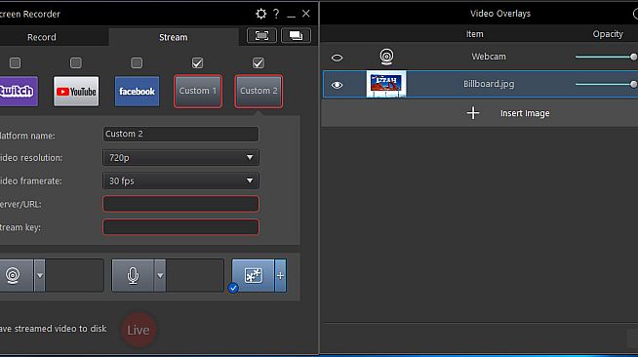
Task: Select the Billboard.jpg thumbnail
Action: [x=386, y=84]
